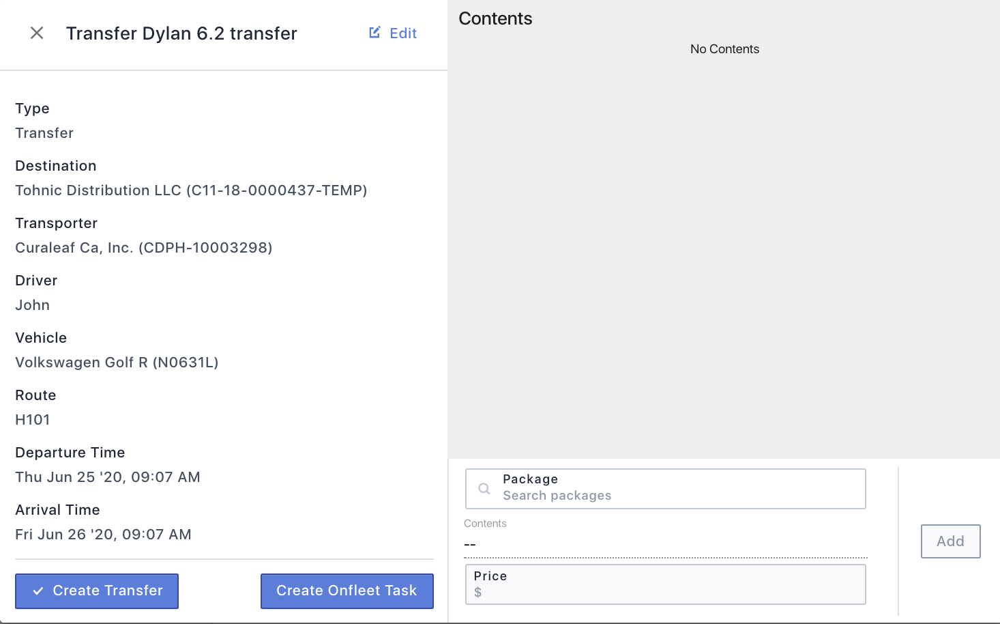Click the H101 route value

coord(33,420)
